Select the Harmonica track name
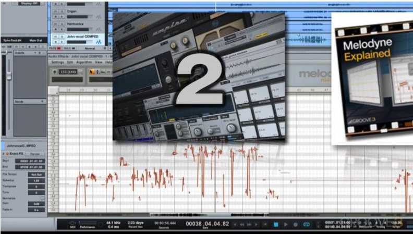The height and width of the screenshot is (234, 413). pos(75,24)
